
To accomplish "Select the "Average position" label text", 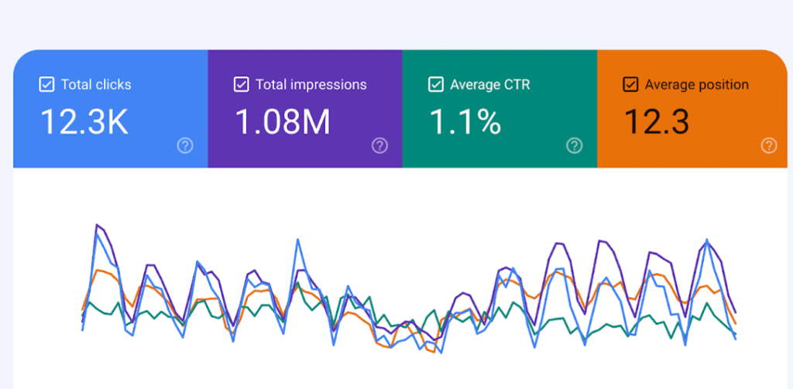I will click(696, 85).
